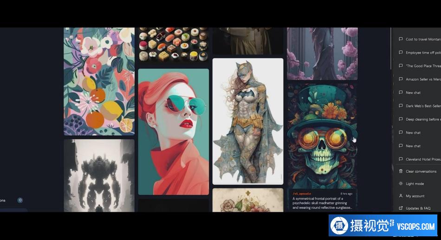The image size is (441, 240).
Task: Click chat bubble icon beside Cost to travel Montan
Action: click(x=401, y=39)
